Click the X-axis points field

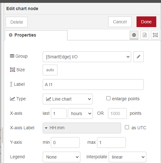coord(117,114)
